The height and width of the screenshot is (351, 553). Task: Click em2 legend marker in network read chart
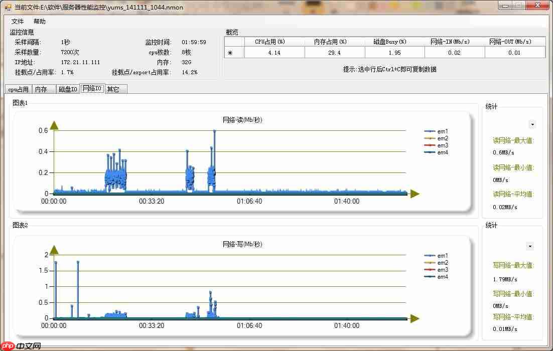430,138
